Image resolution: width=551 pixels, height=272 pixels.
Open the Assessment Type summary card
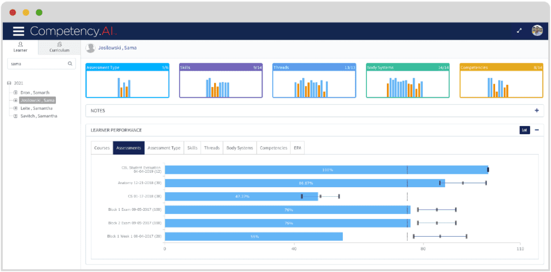coord(127,80)
